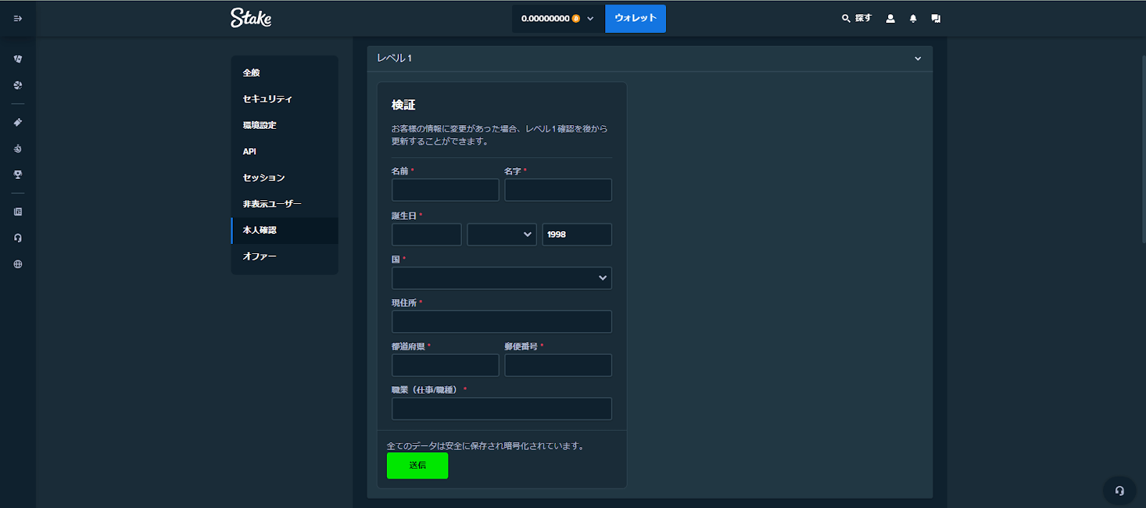
Task: Open the chat bubbles icon
Action: click(936, 19)
